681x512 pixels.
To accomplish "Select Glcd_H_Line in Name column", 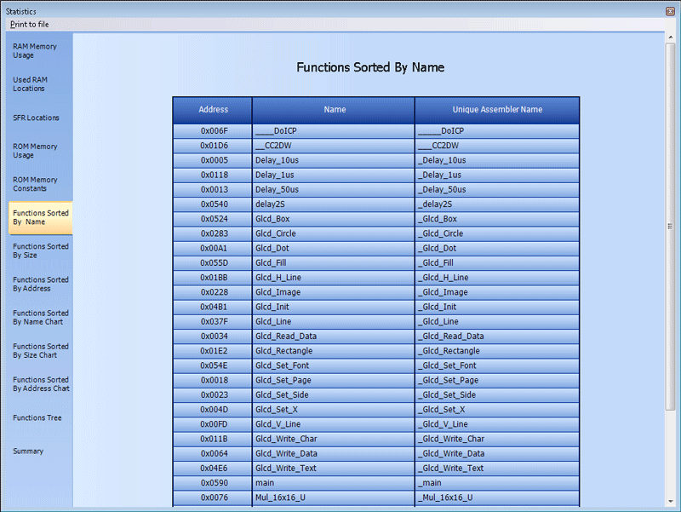I will click(x=334, y=278).
